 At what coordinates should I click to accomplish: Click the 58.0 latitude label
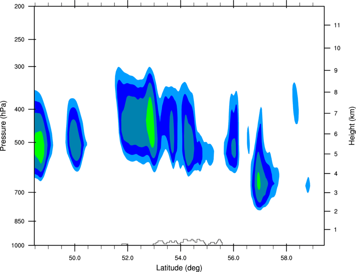(x=286, y=258)
